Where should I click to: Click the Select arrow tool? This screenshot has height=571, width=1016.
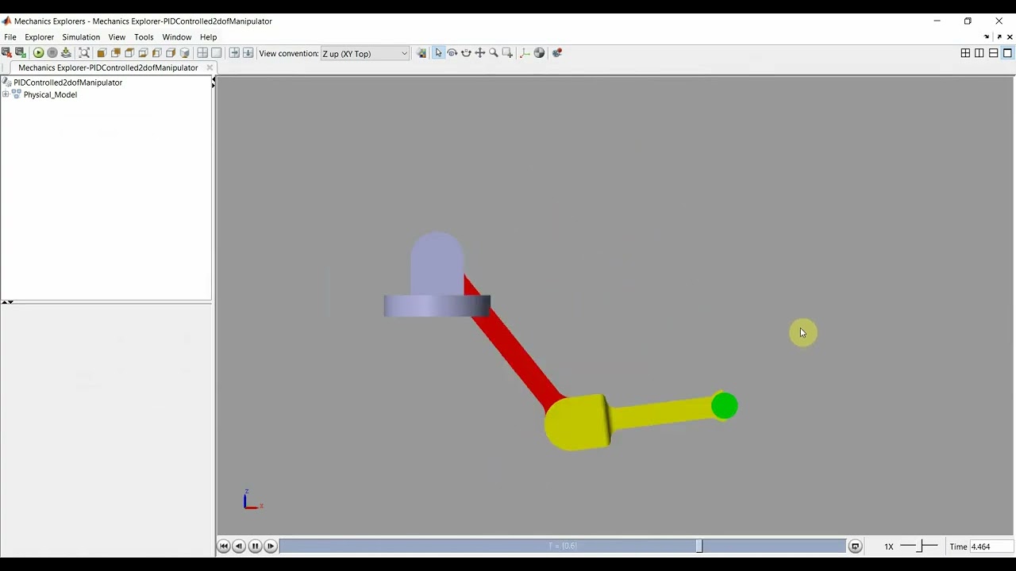[438, 53]
